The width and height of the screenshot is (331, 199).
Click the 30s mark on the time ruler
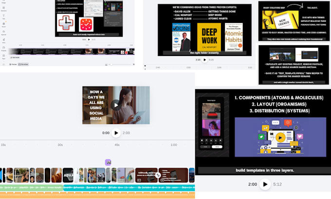(x=60, y=145)
